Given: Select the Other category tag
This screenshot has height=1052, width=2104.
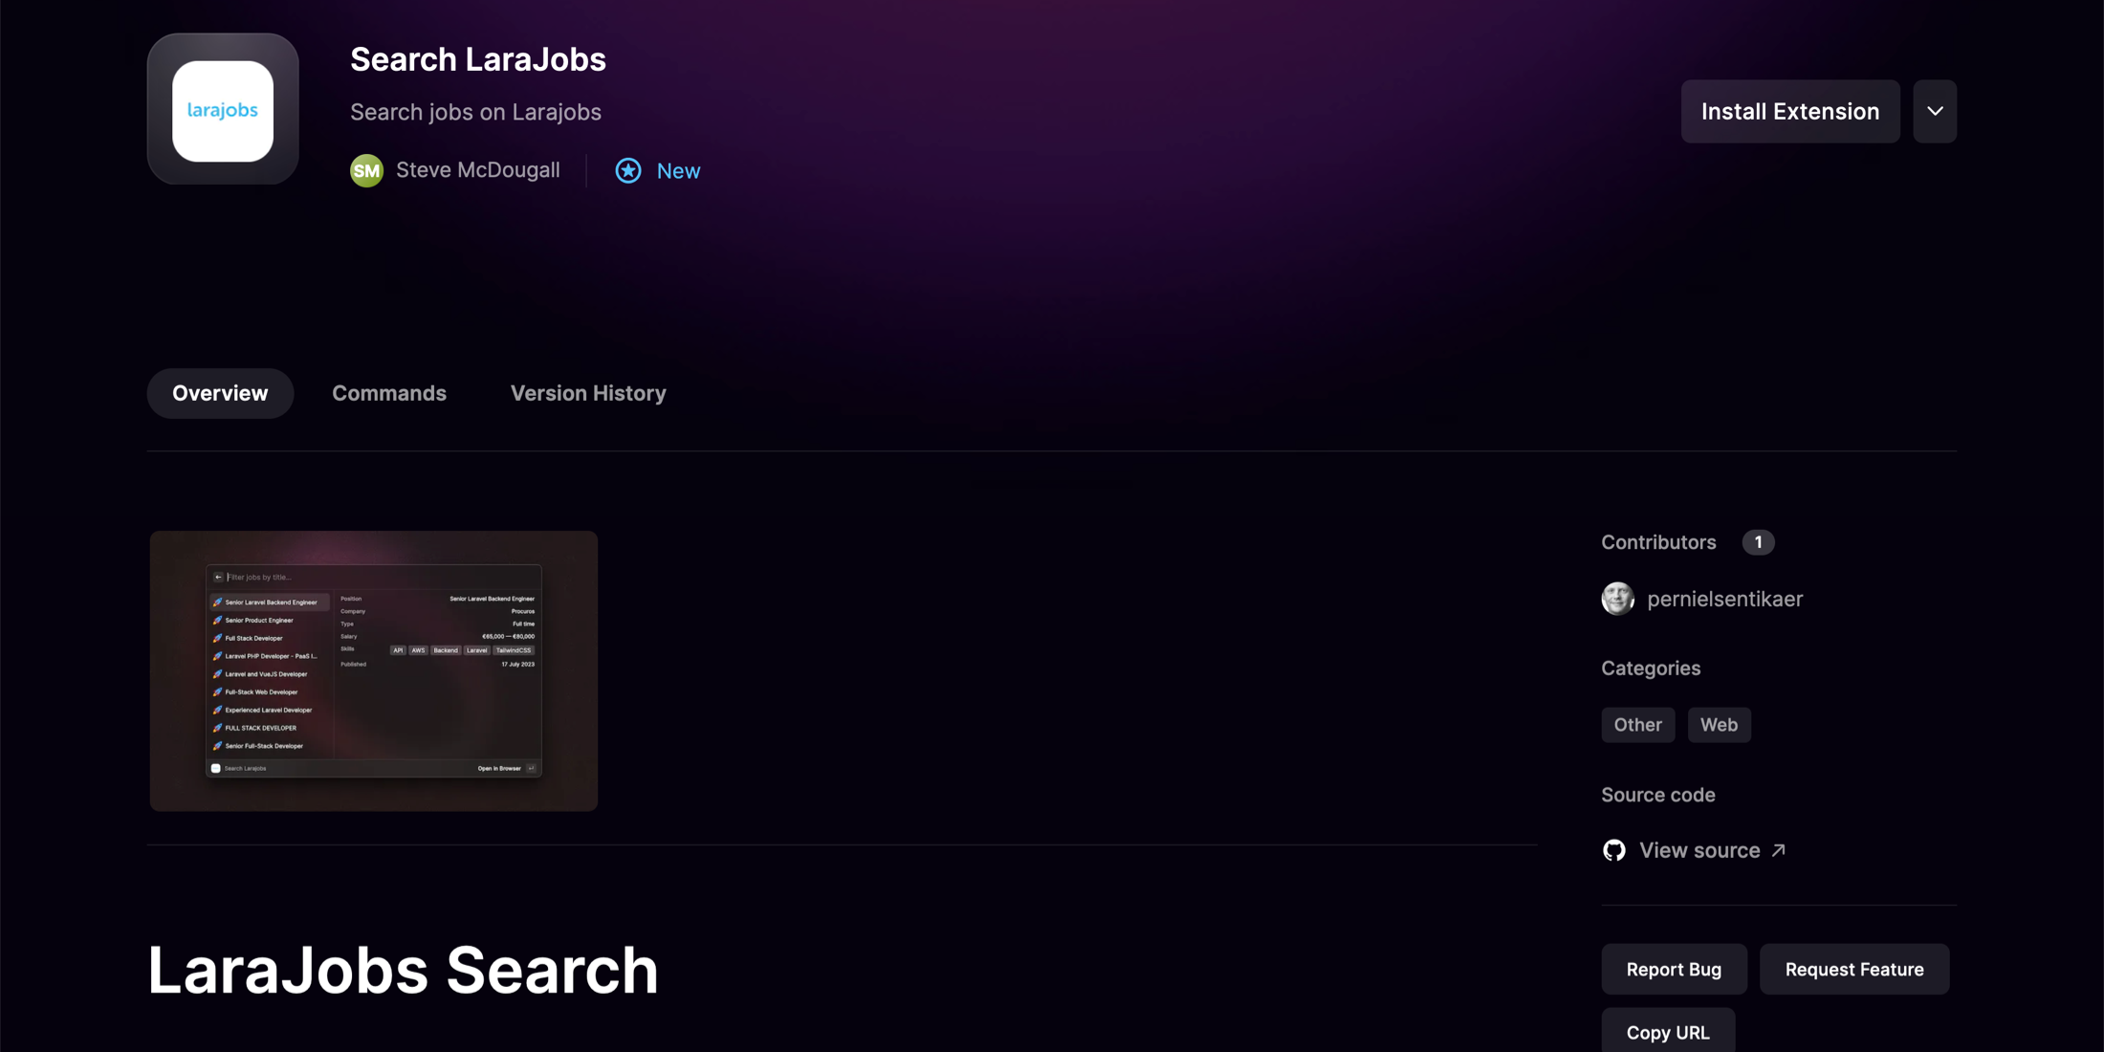Looking at the screenshot, I should click(1638, 724).
